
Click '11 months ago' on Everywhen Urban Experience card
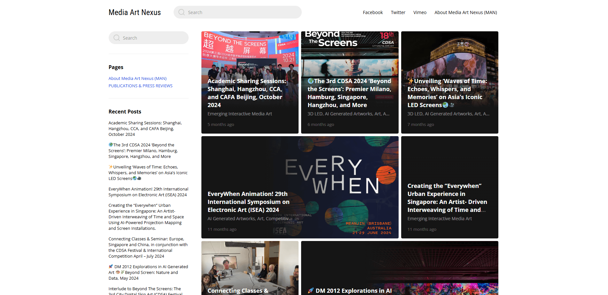click(422, 229)
